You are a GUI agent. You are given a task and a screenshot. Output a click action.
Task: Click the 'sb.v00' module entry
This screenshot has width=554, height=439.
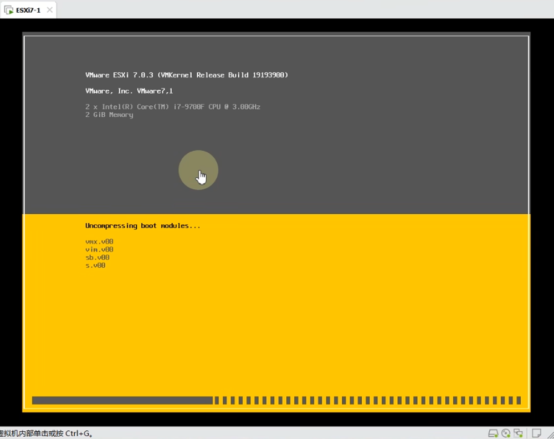[x=97, y=257]
